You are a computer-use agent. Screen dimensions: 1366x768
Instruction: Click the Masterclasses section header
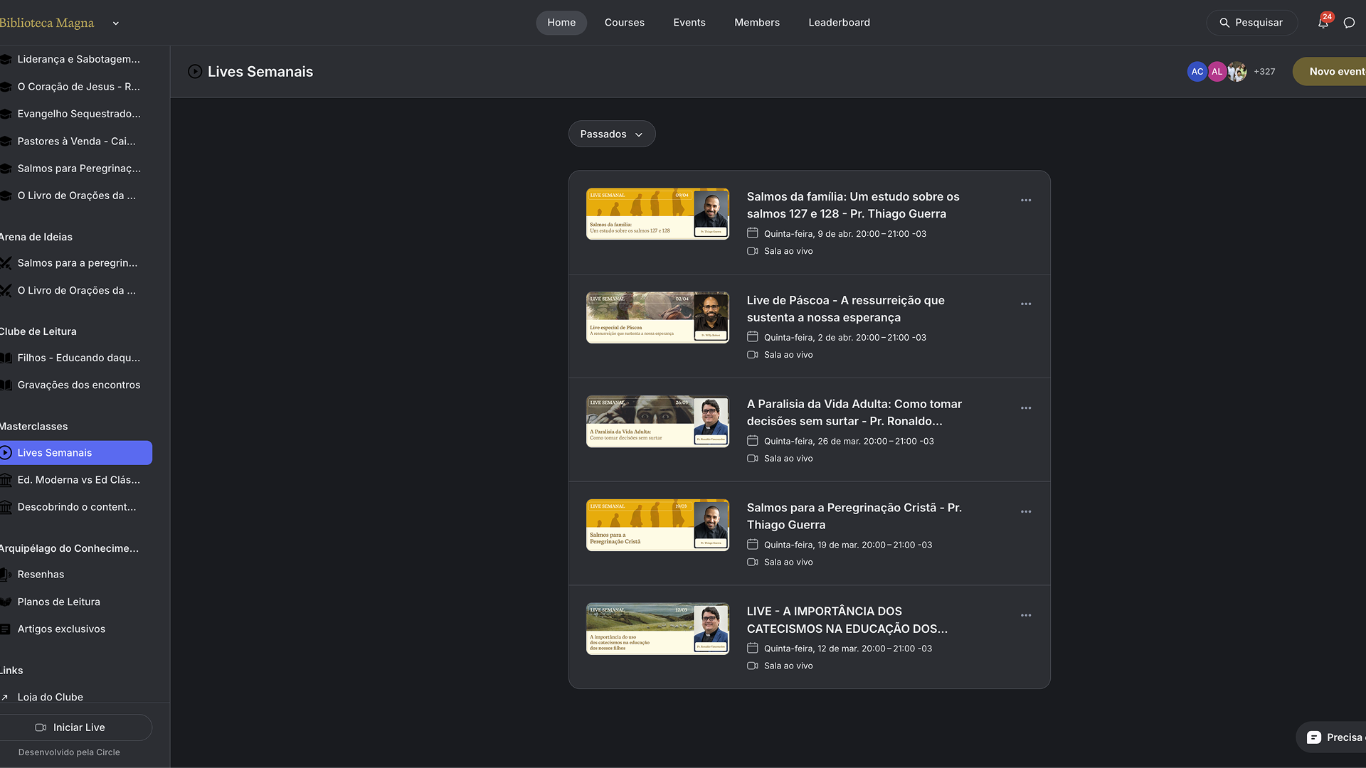click(34, 427)
